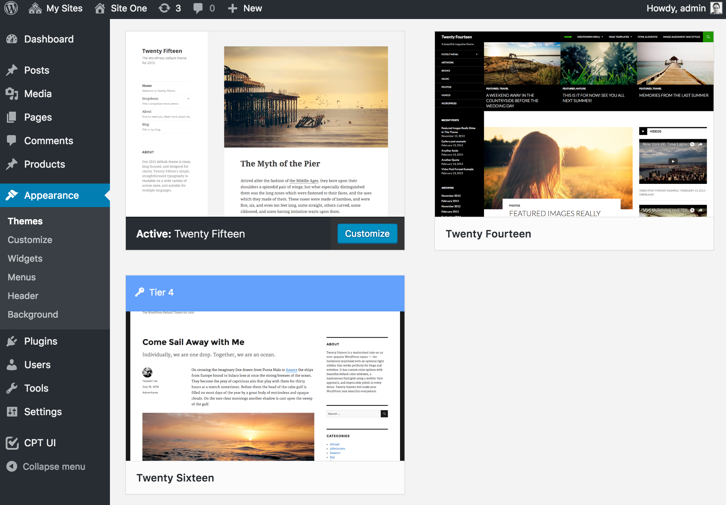The height and width of the screenshot is (505, 726).
Task: Click the Posts pushpin icon
Action: (12, 70)
